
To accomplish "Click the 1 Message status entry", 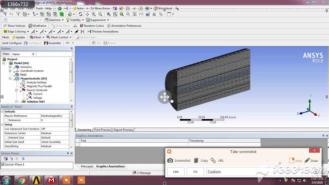I will click(142, 173).
